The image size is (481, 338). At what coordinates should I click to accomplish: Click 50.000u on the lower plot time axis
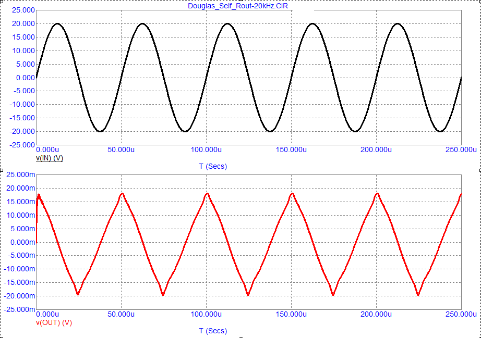pos(121,314)
